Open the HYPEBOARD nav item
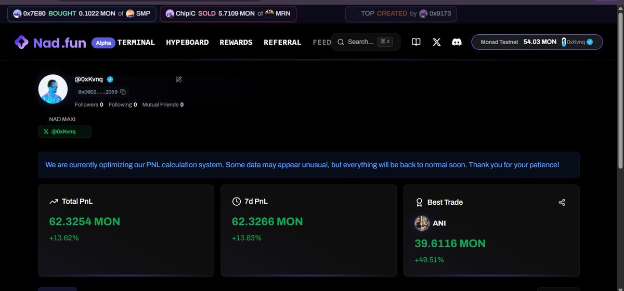Image resolution: width=624 pixels, height=291 pixels. click(x=187, y=42)
